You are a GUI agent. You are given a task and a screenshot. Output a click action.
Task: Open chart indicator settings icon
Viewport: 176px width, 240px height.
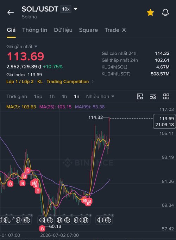(153, 97)
